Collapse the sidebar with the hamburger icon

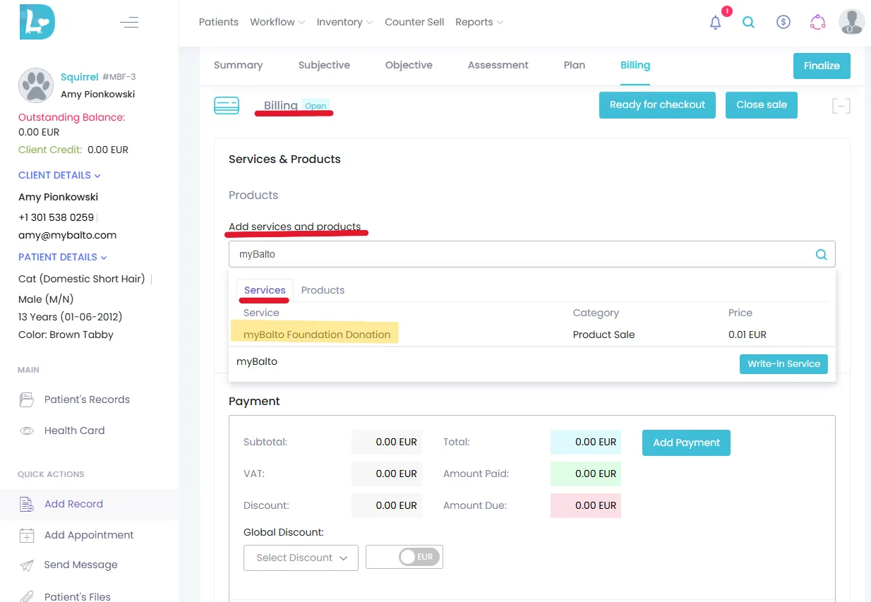[x=129, y=23]
